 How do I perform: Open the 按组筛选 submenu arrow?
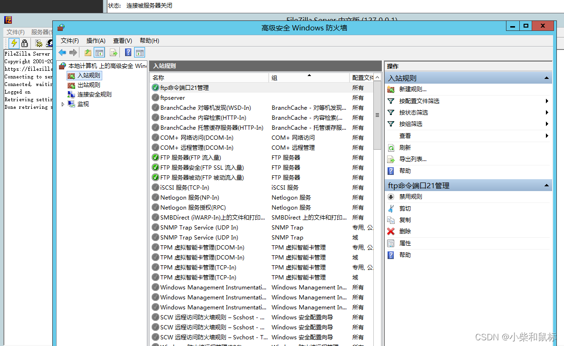click(547, 124)
